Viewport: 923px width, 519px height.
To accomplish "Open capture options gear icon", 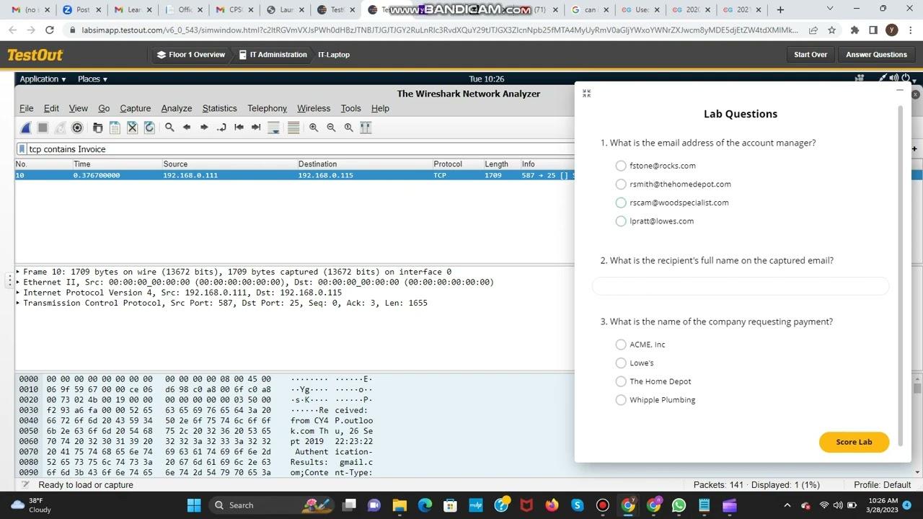I will (x=77, y=128).
